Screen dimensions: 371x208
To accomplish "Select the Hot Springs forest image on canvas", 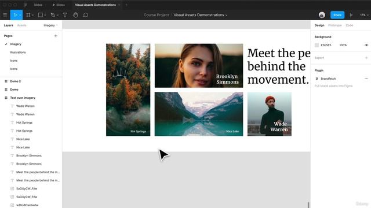I will point(128,90).
